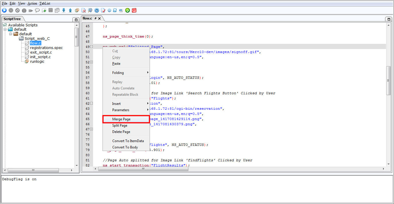Click the ScriptTree horizontal scrollbar thumb
394x204 pixels.
click(x=33, y=170)
